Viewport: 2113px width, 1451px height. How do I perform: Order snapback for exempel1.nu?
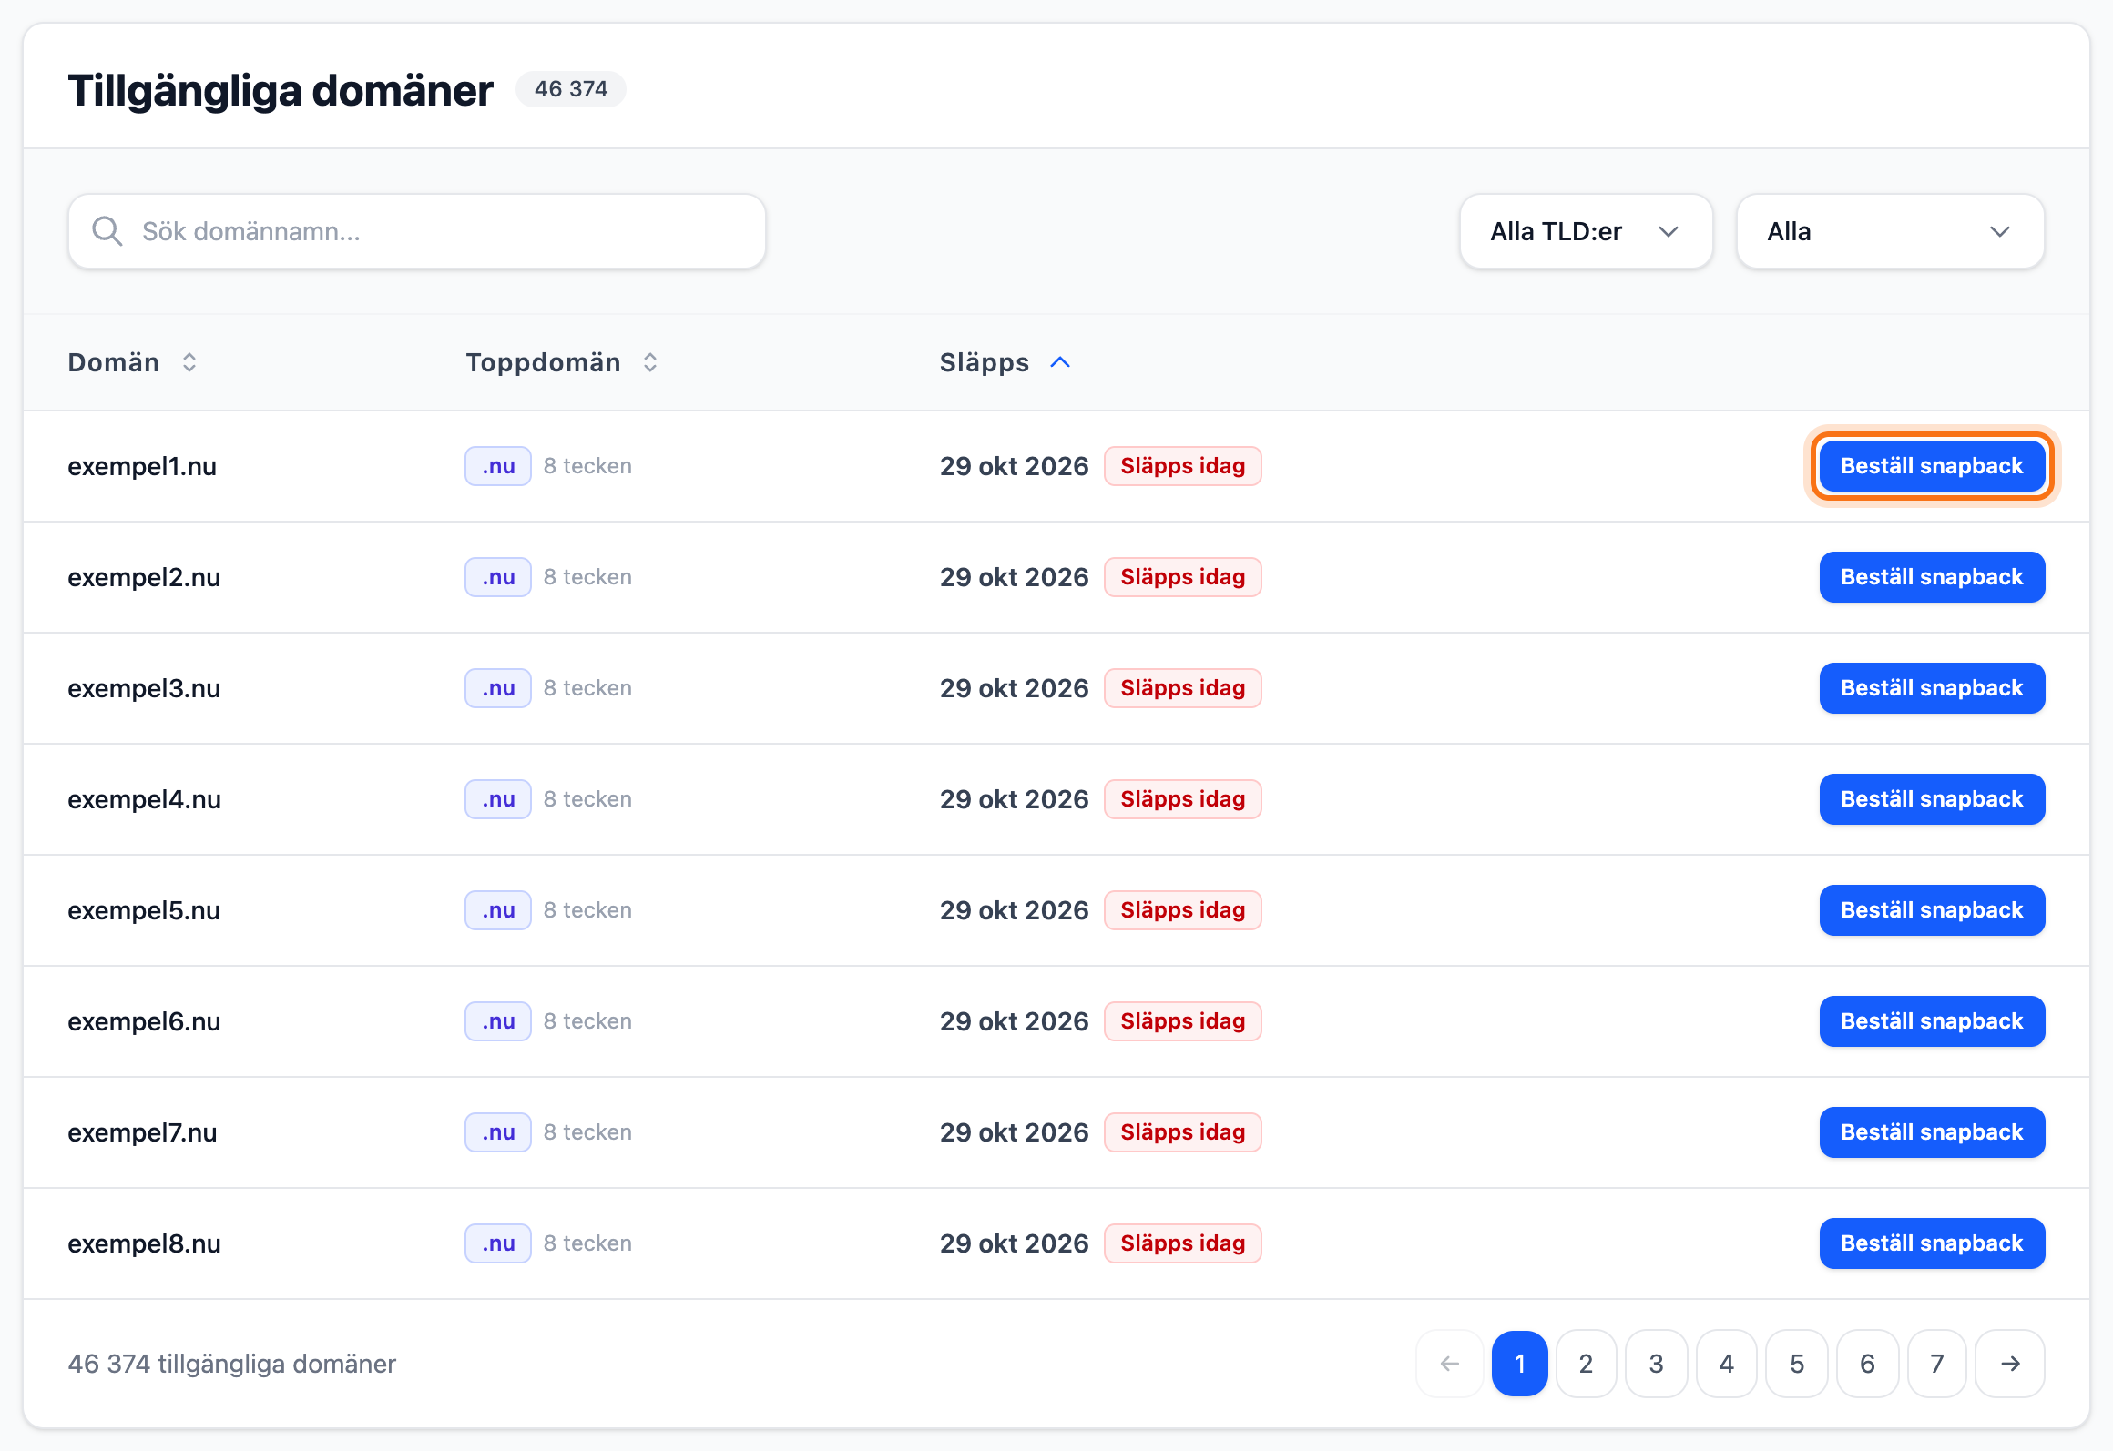pos(1932,466)
